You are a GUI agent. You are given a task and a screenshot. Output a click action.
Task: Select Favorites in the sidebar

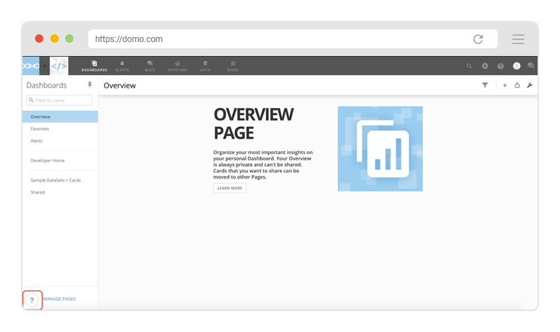[x=40, y=129]
